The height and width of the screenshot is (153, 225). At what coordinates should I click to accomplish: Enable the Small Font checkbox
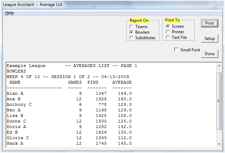[x=177, y=50]
